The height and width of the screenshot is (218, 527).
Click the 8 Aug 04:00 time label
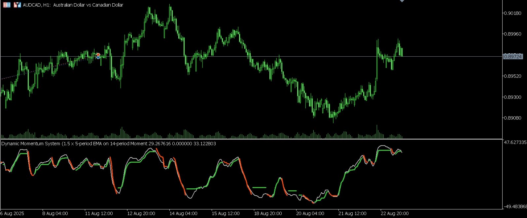pos(55,213)
